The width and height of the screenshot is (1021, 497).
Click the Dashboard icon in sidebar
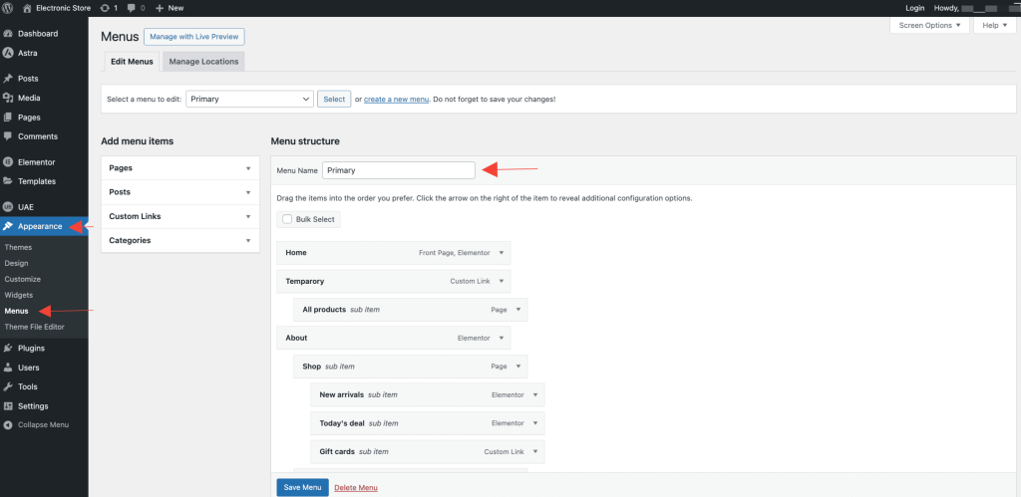[x=8, y=33]
